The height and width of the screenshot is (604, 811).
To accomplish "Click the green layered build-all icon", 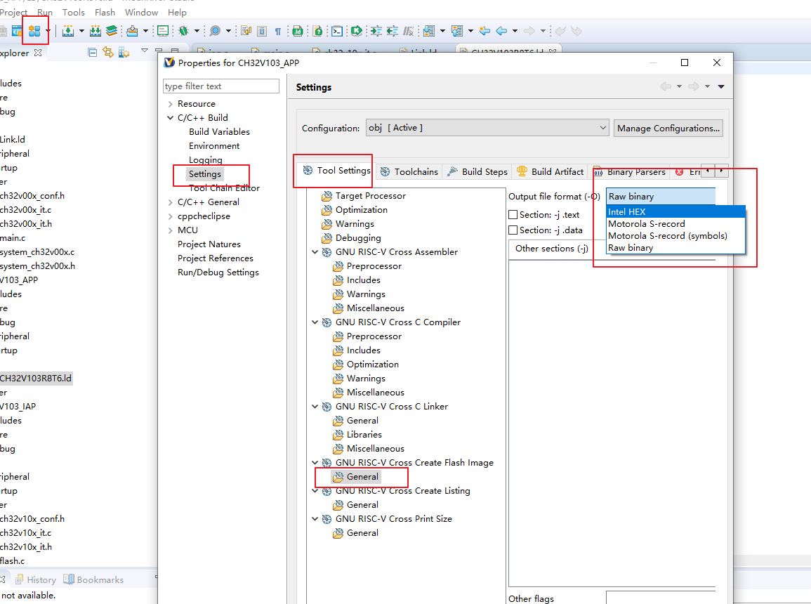I will [112, 31].
